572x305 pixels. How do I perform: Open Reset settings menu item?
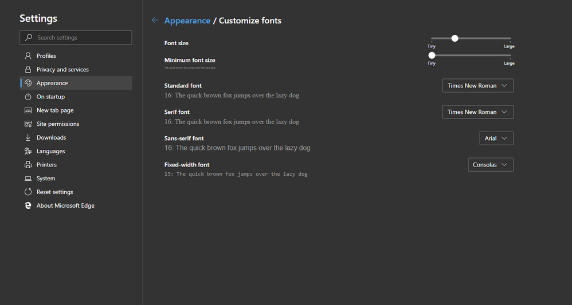(54, 192)
